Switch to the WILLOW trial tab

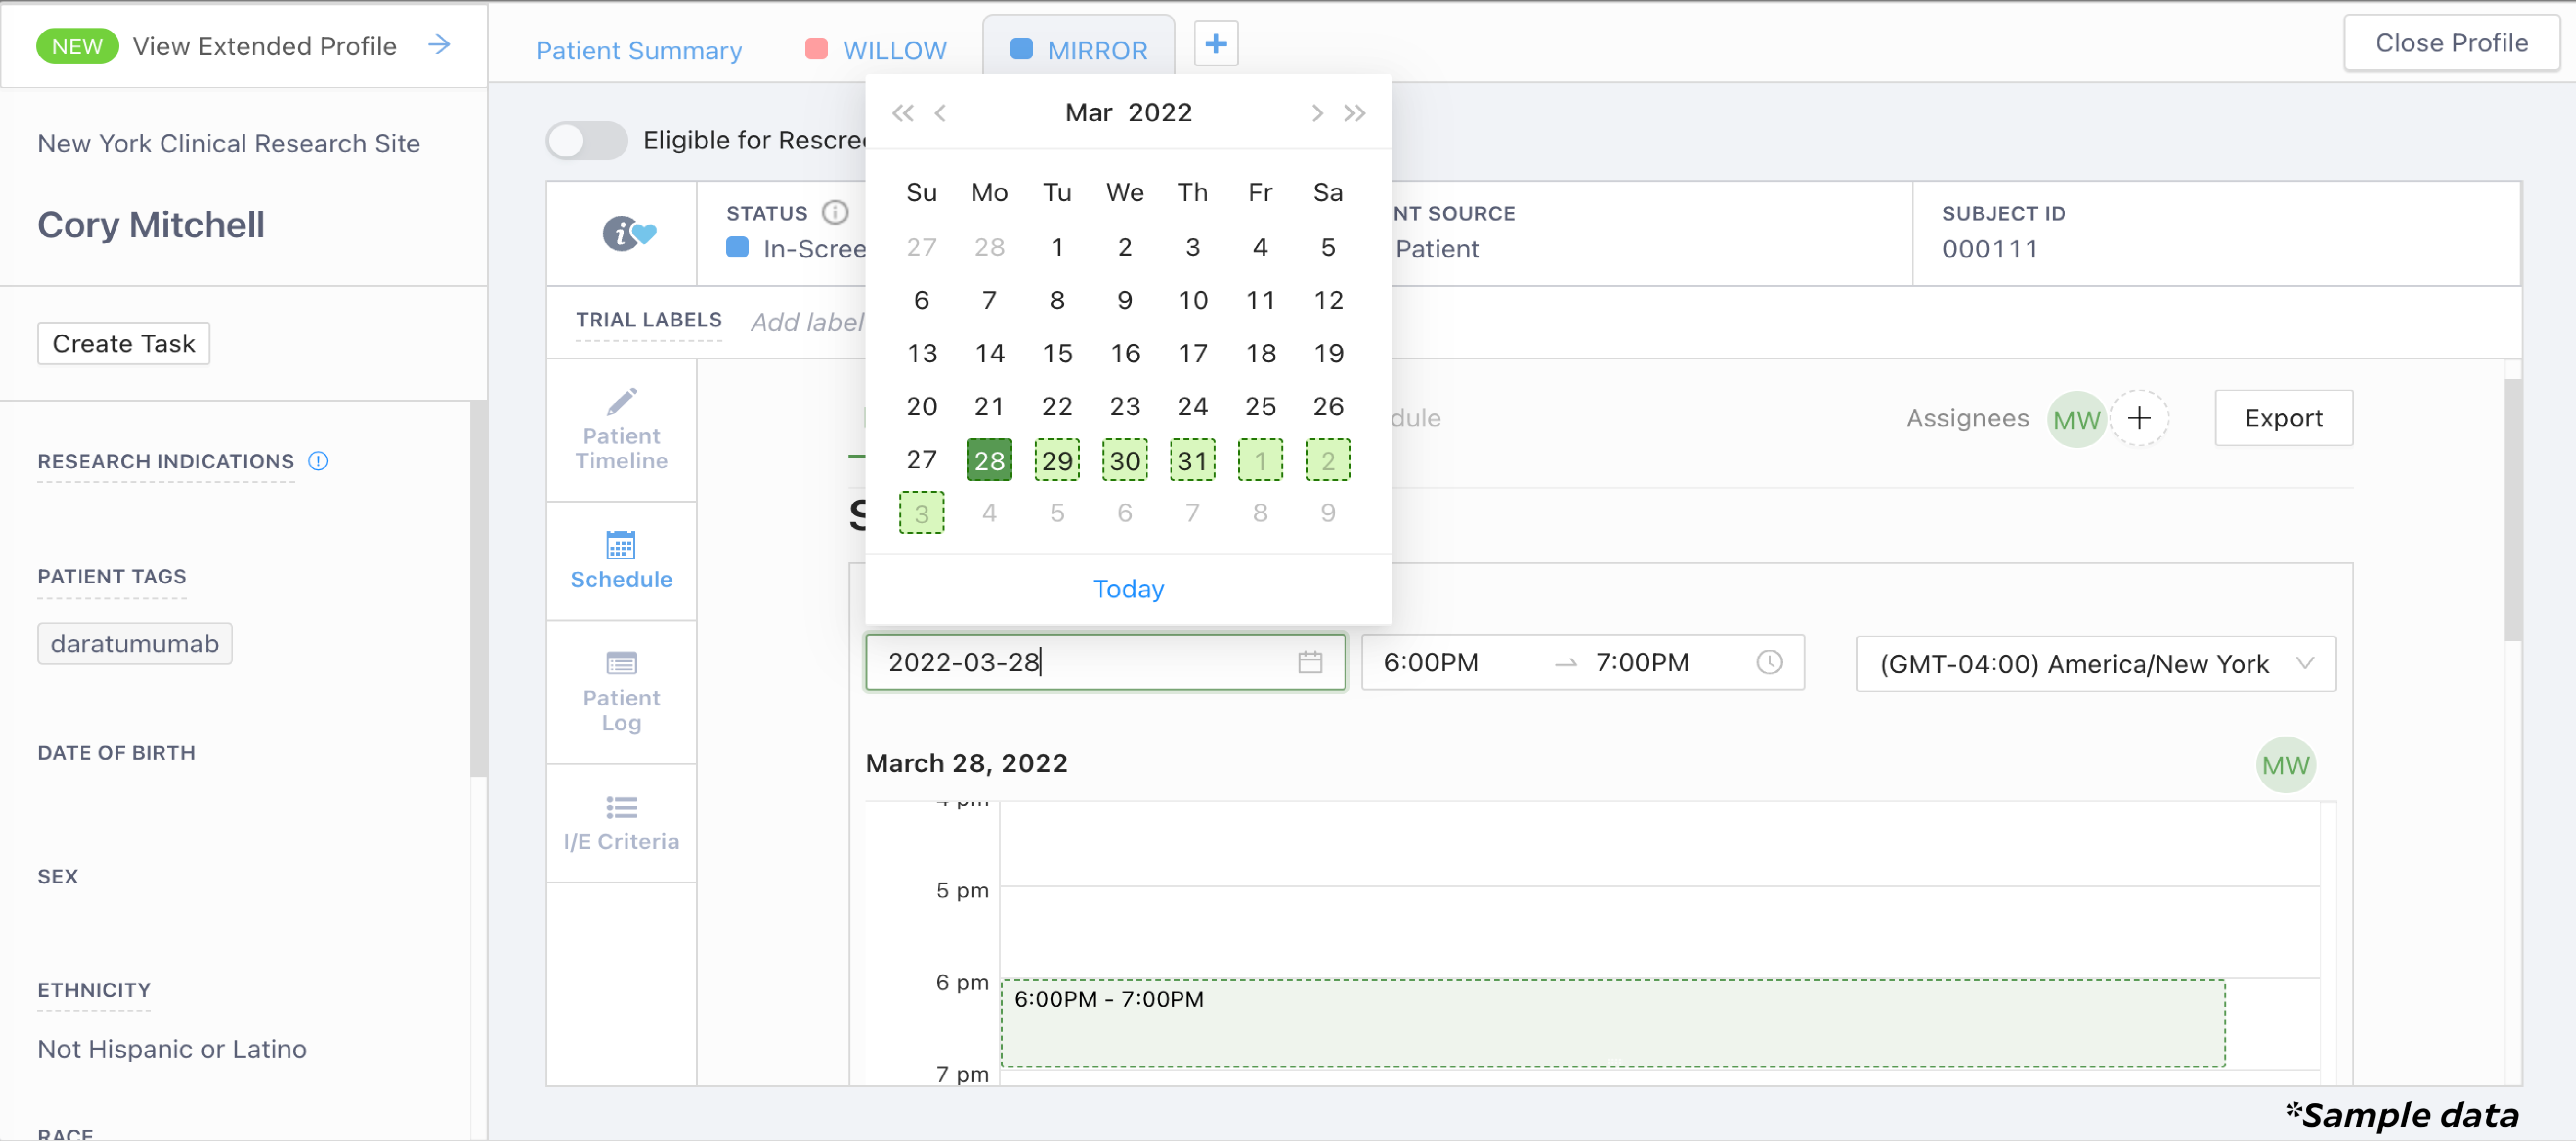[877, 50]
